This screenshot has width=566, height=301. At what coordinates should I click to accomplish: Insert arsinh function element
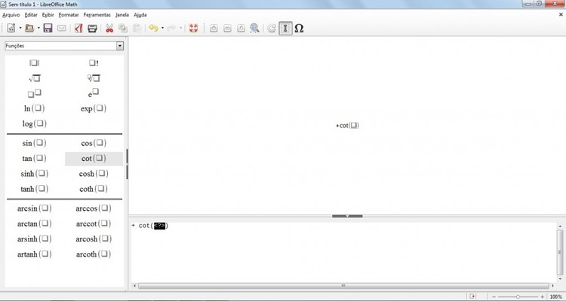point(34,239)
